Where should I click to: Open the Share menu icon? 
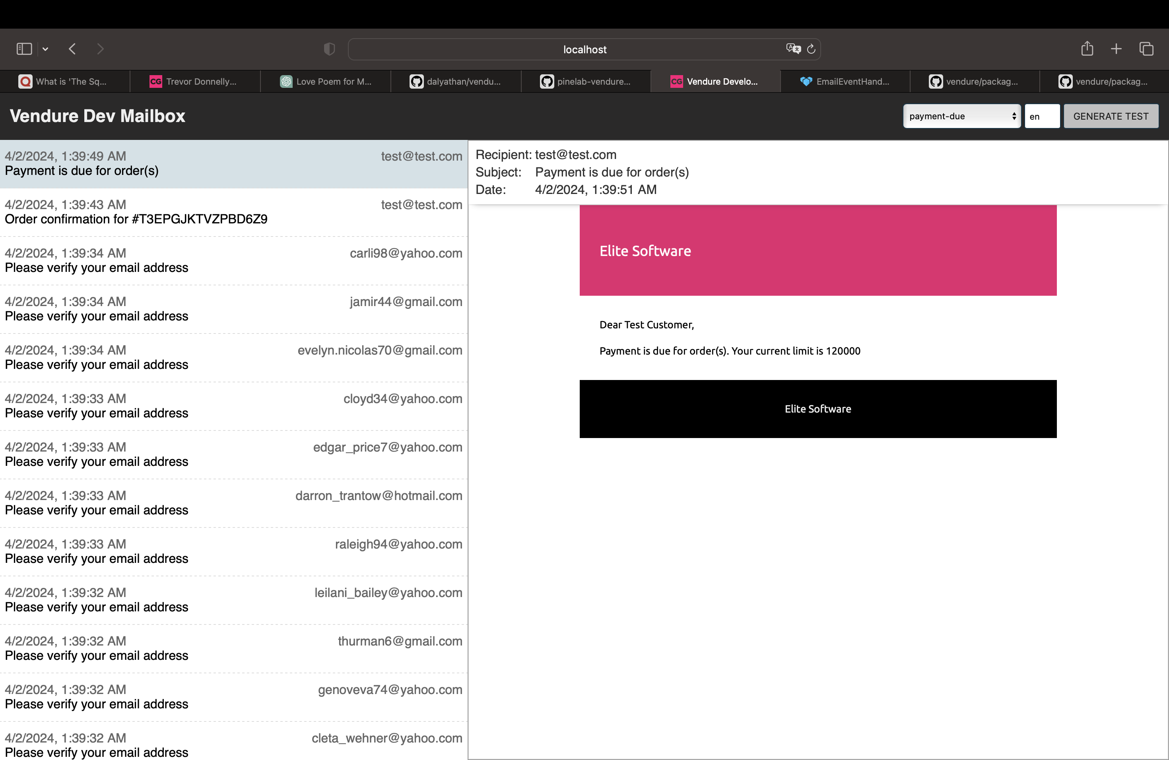[1087, 49]
